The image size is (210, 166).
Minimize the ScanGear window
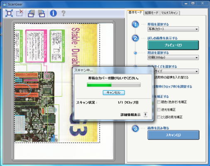click(x=186, y=3)
